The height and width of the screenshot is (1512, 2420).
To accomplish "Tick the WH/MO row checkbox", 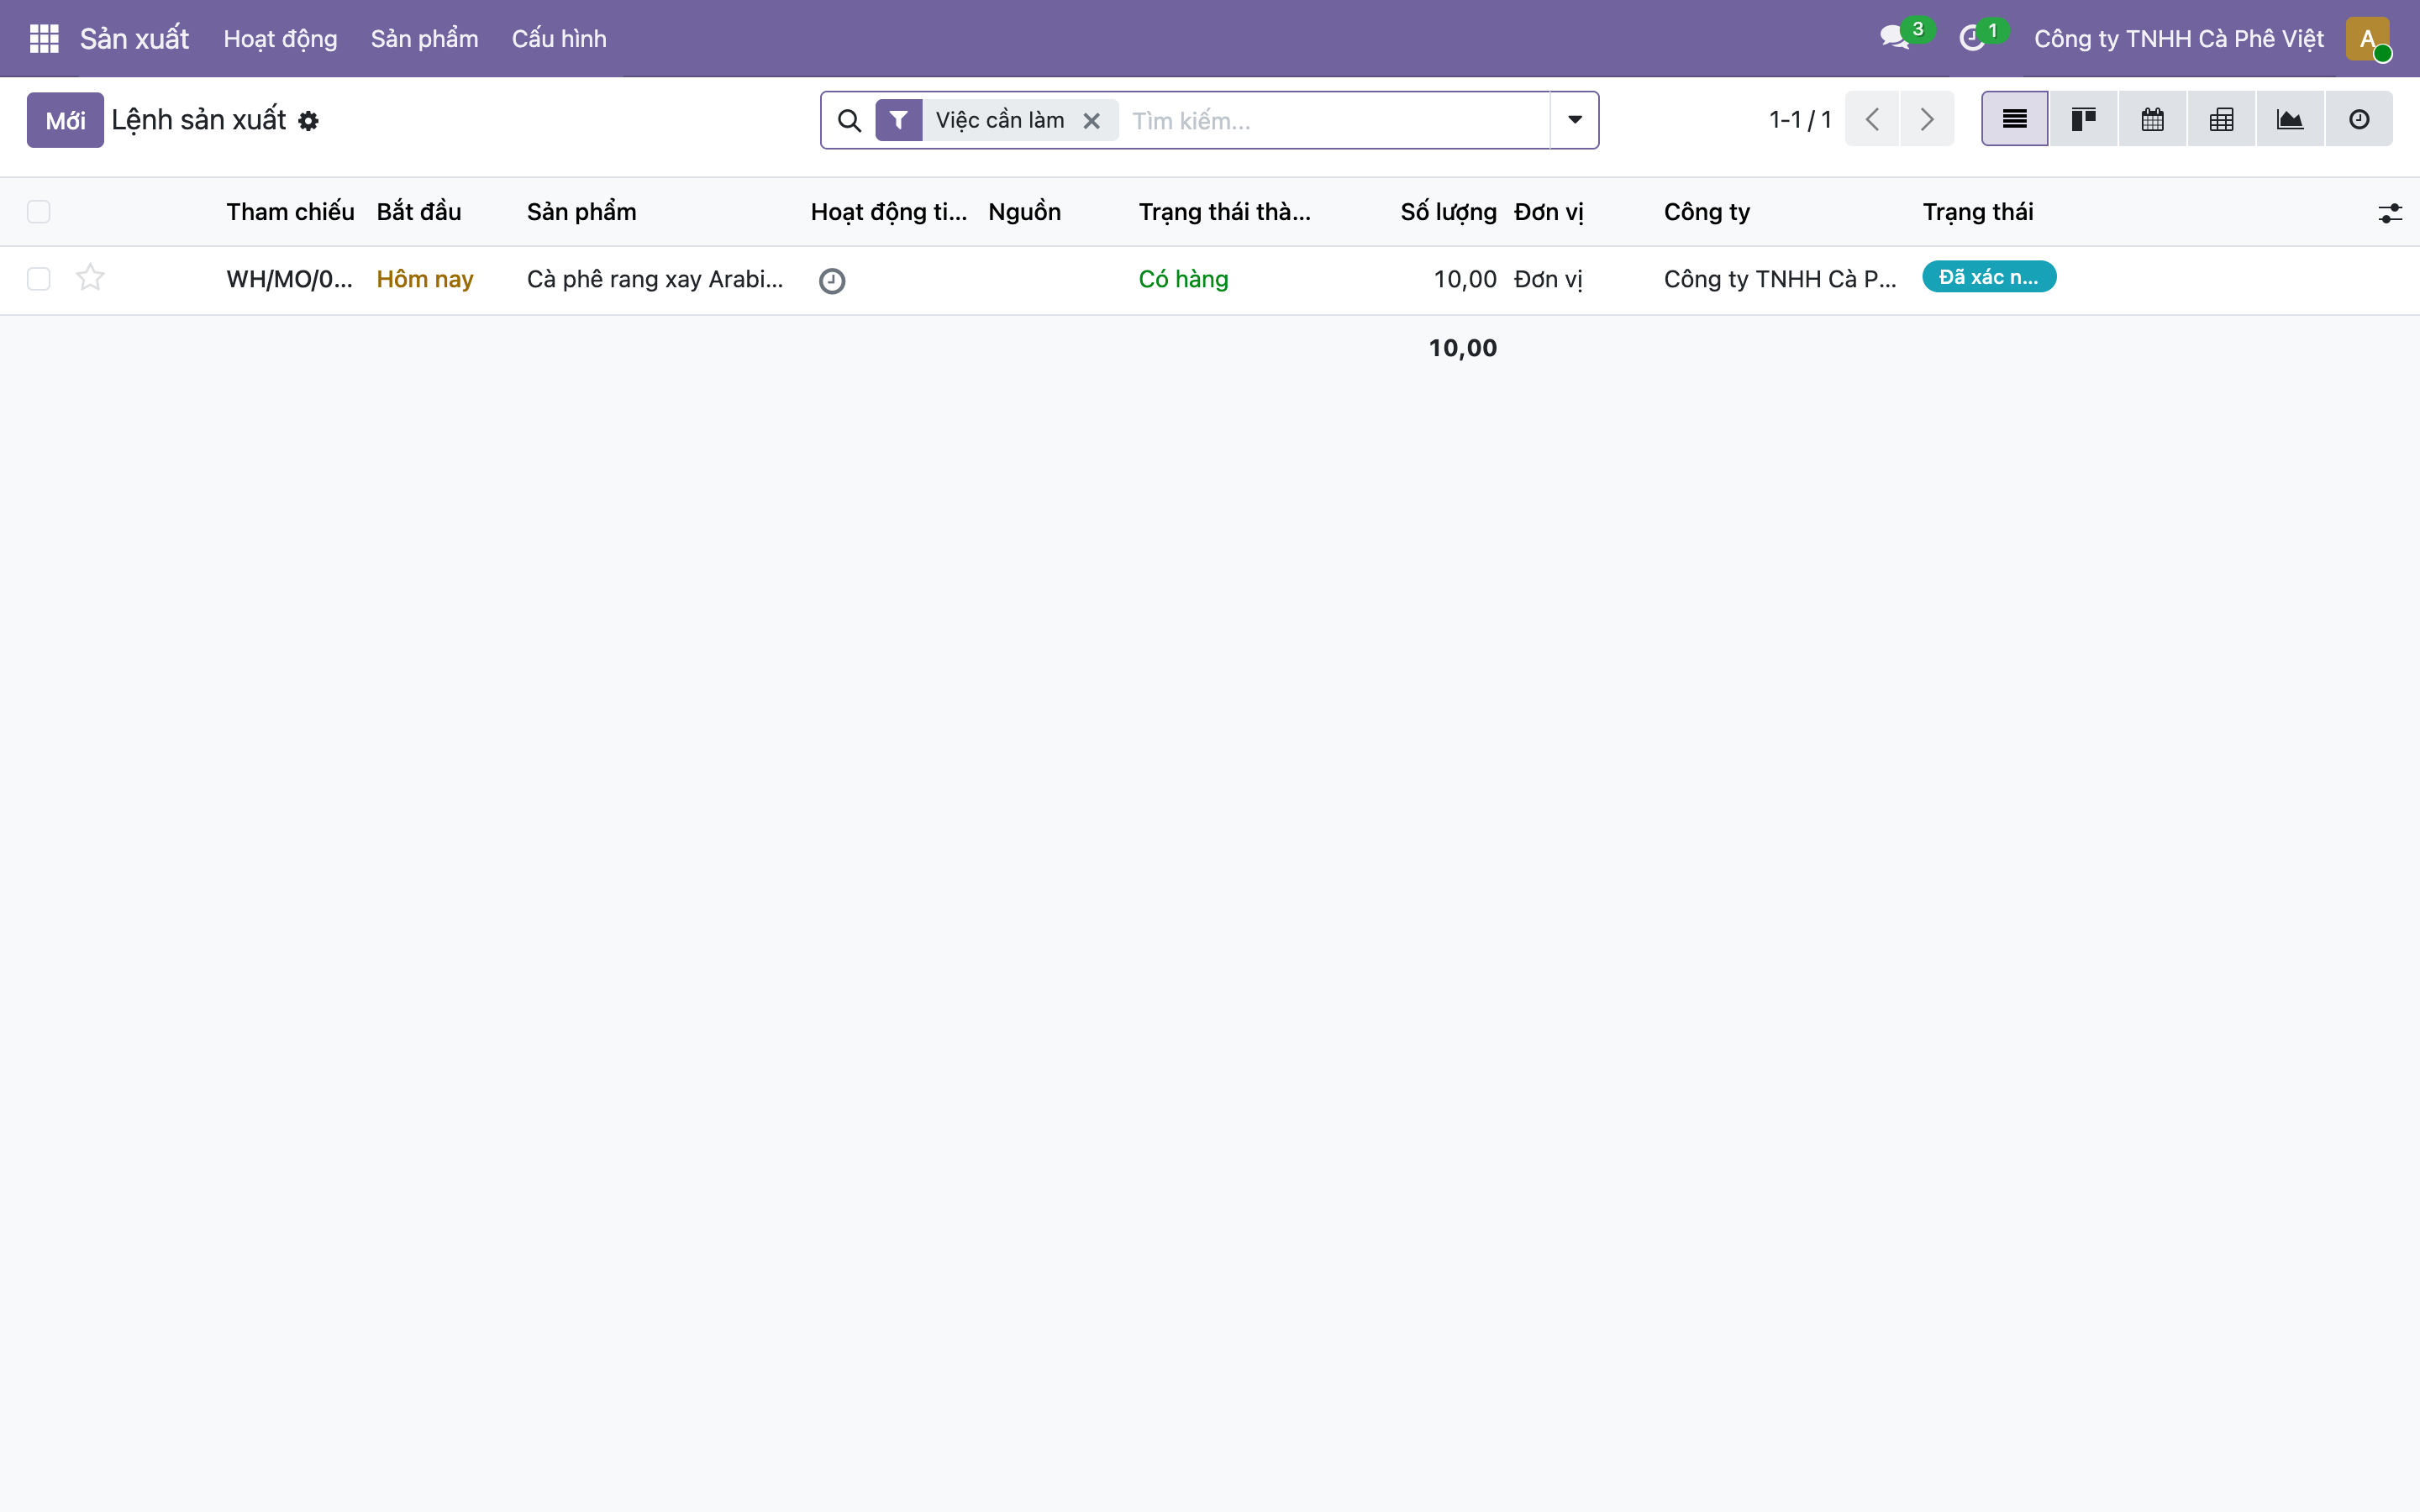I will pyautogui.click(x=39, y=279).
